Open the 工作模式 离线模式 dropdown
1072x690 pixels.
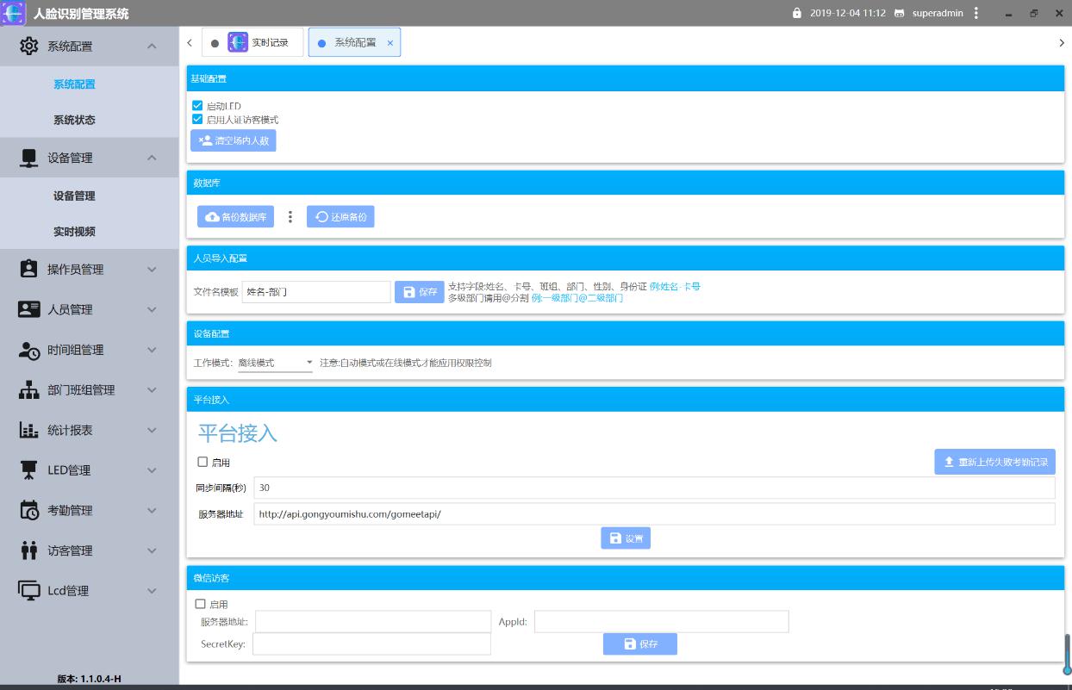275,363
